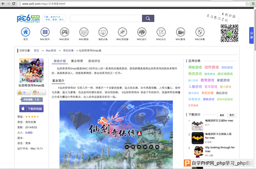Click the thumbs-down dislike button
The width and height of the screenshot is (256, 169).
[39, 93]
